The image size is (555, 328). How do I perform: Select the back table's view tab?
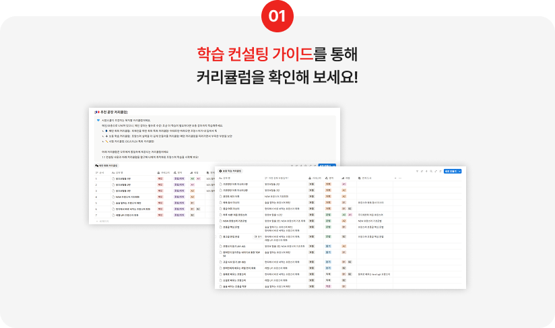[x=108, y=164]
